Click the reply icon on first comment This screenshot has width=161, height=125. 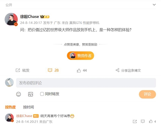[143, 122]
